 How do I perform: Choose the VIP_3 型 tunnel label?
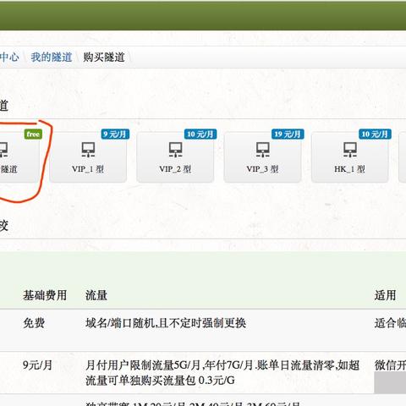(x=262, y=169)
